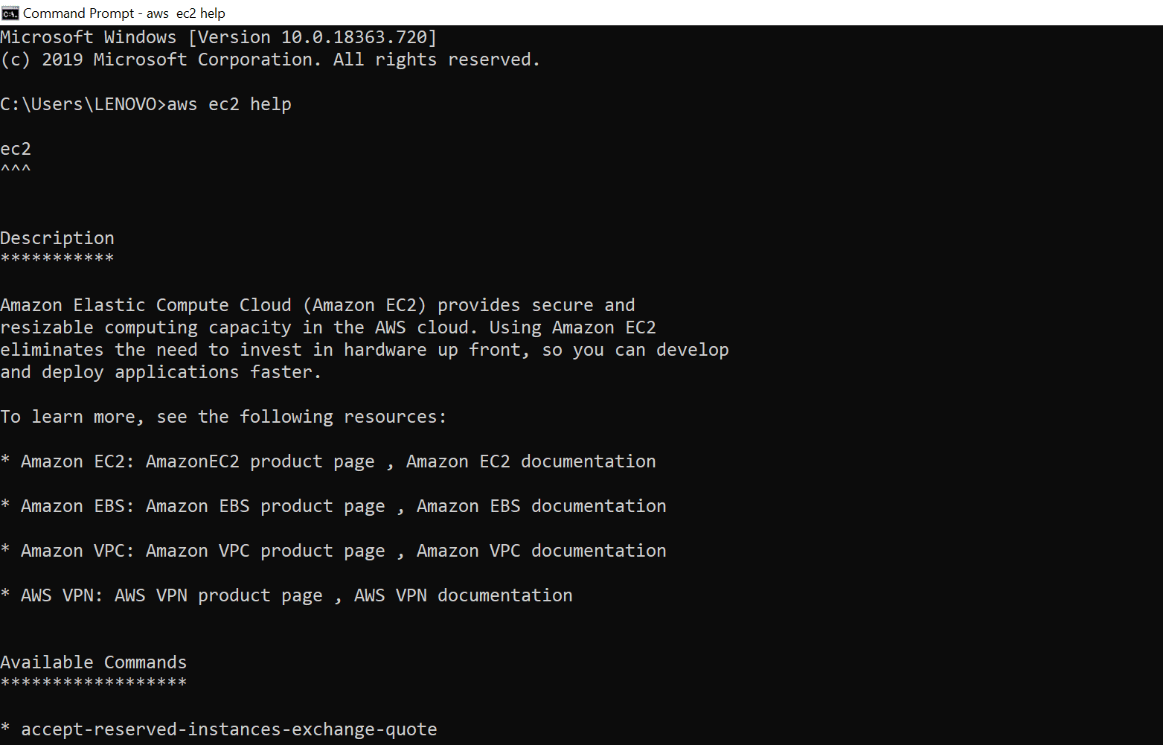Click "Amazon EBS product page" text

pyautogui.click(x=265, y=506)
